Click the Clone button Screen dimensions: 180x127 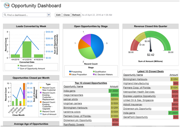click(67, 15)
